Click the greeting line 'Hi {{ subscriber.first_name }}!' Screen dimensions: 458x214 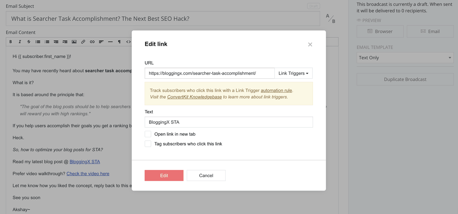pos(42,56)
